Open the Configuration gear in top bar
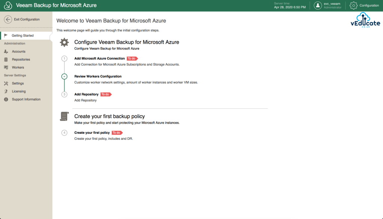Screen dimensions: 383x219 coord(352,5)
